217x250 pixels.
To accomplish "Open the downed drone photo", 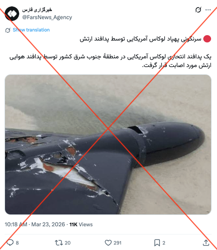I will pyautogui.click(x=108, y=145).
